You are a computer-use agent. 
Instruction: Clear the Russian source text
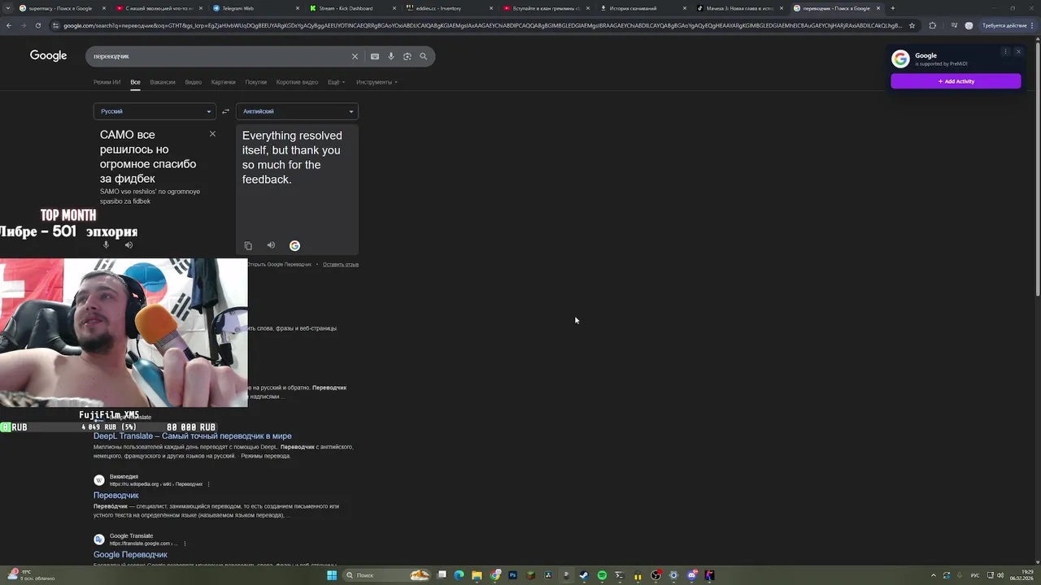click(x=212, y=134)
